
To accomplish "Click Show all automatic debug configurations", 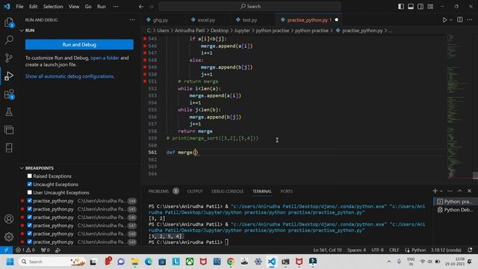I will point(69,76).
